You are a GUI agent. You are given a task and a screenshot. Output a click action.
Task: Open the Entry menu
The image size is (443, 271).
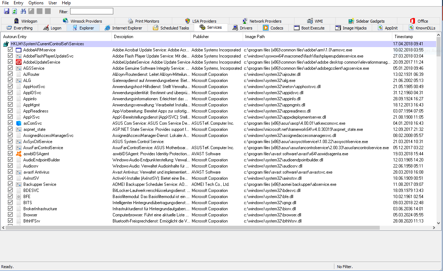(18, 3)
